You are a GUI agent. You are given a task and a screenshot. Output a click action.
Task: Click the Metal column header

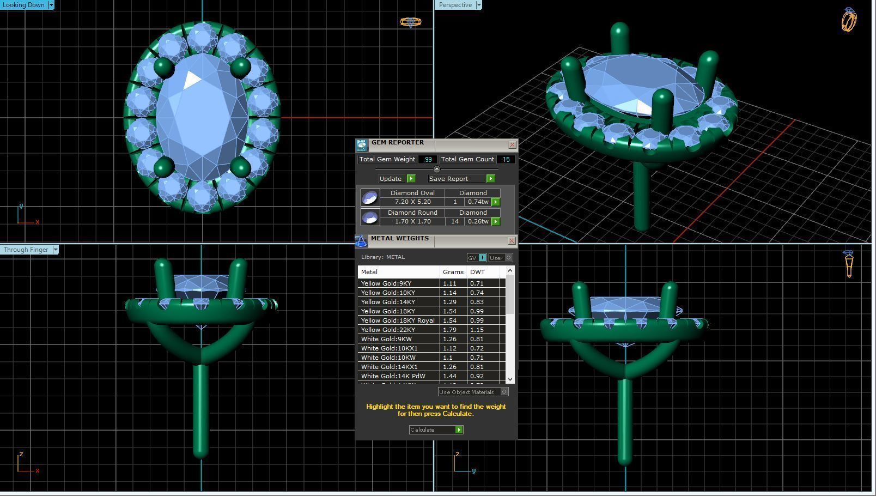399,272
